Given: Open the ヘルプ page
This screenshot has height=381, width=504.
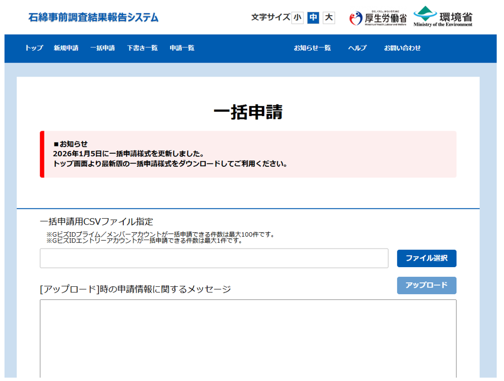Looking at the screenshot, I should click(x=357, y=48).
